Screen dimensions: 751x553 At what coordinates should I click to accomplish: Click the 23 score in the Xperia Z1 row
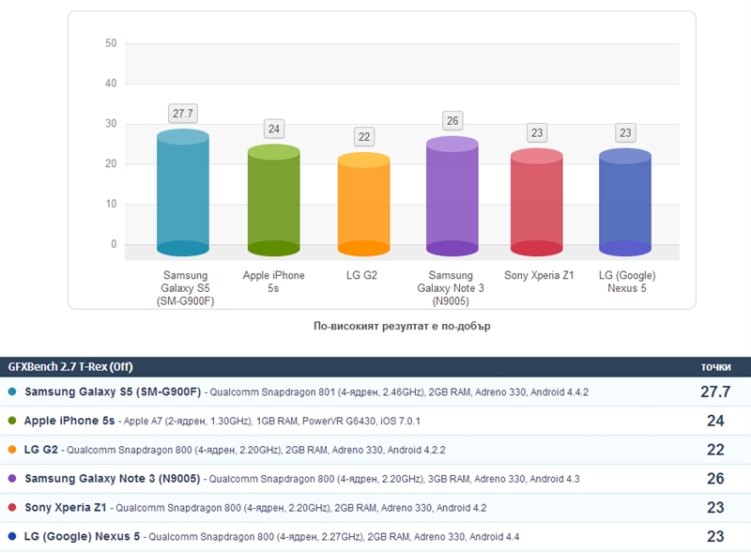715,508
